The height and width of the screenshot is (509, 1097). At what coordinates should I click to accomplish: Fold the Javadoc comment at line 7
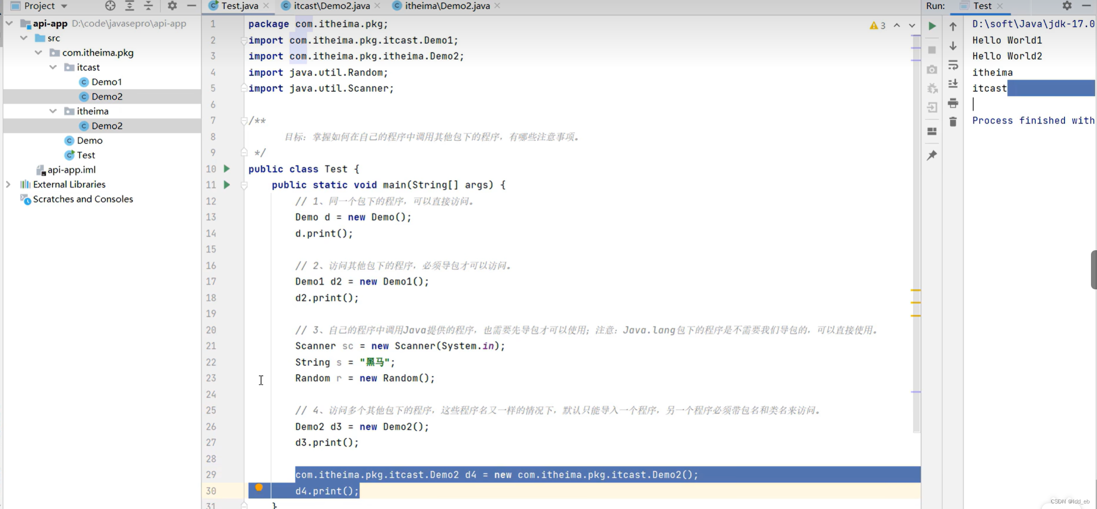click(244, 120)
